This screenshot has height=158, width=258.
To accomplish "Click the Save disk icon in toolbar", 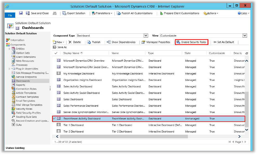I will click(x=21, y=13).
